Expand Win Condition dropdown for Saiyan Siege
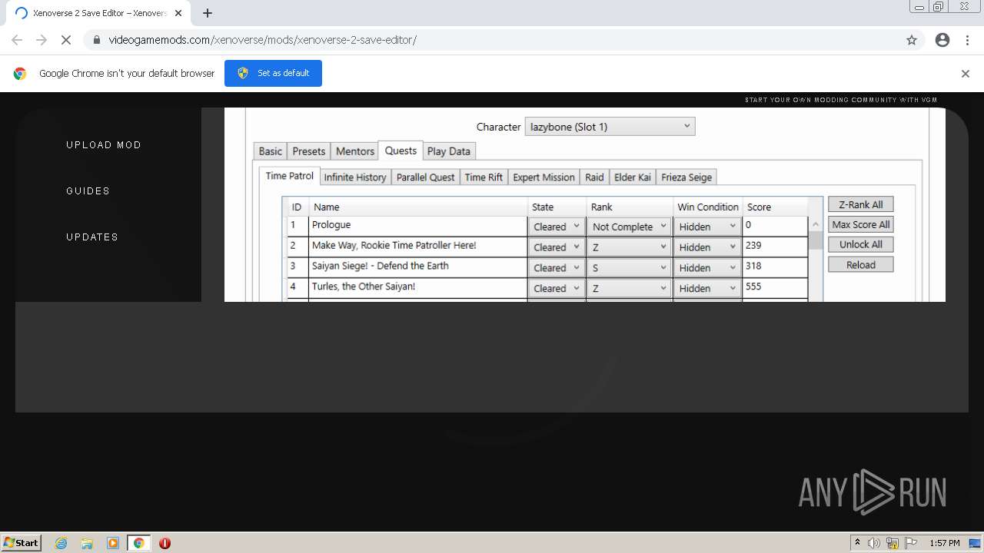This screenshot has width=984, height=553. [707, 268]
